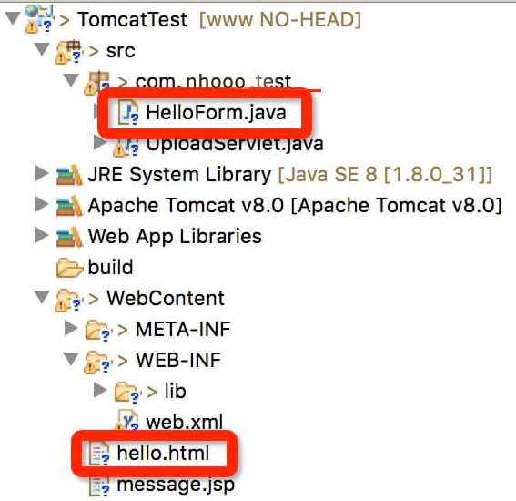Collapse the WEB-INF folder

pyautogui.click(x=71, y=359)
